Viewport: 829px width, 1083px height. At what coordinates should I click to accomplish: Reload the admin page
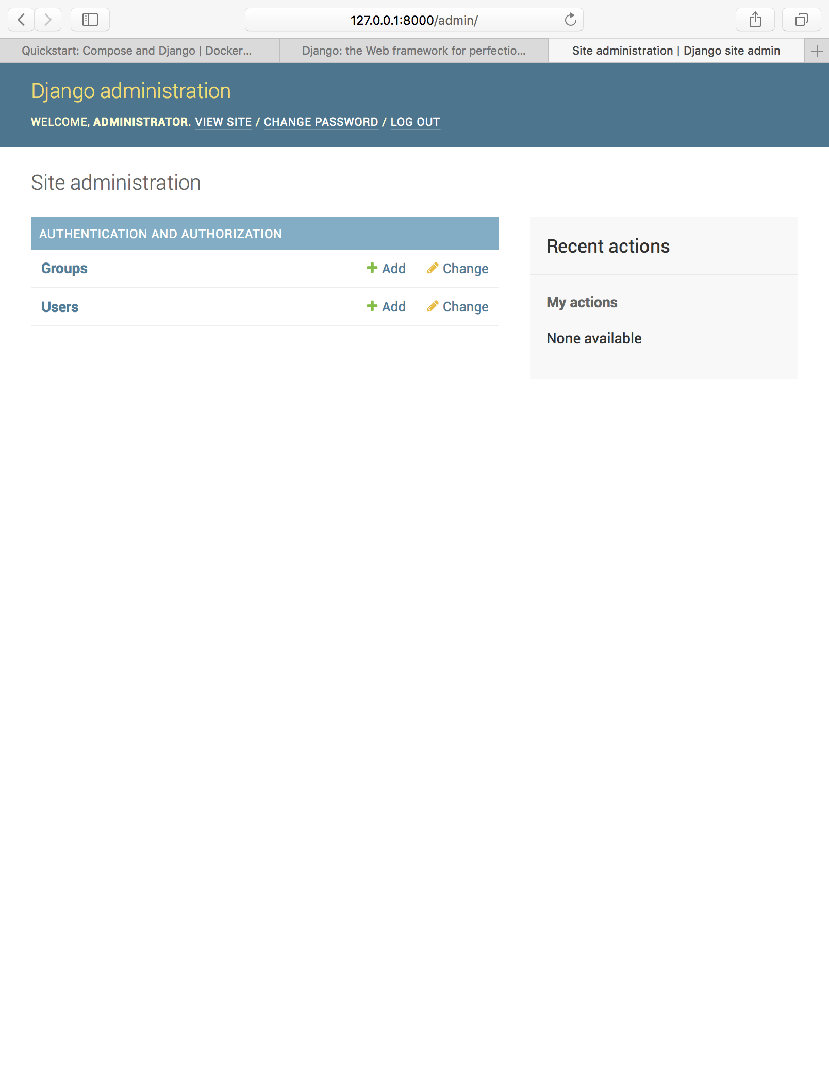(x=570, y=20)
